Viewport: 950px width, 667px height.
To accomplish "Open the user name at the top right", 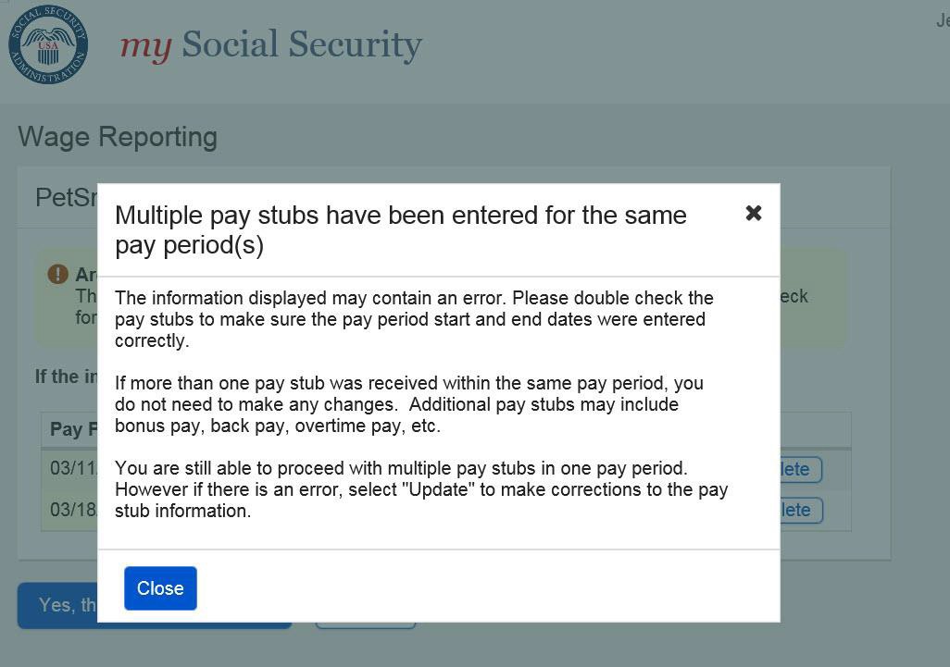I will (x=942, y=20).
